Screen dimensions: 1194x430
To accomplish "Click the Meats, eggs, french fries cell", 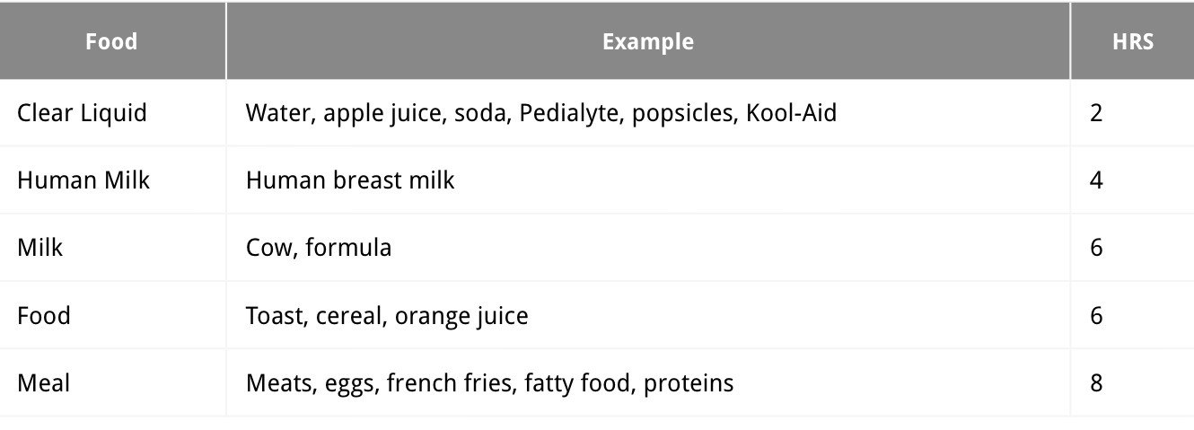I will tap(489, 383).
